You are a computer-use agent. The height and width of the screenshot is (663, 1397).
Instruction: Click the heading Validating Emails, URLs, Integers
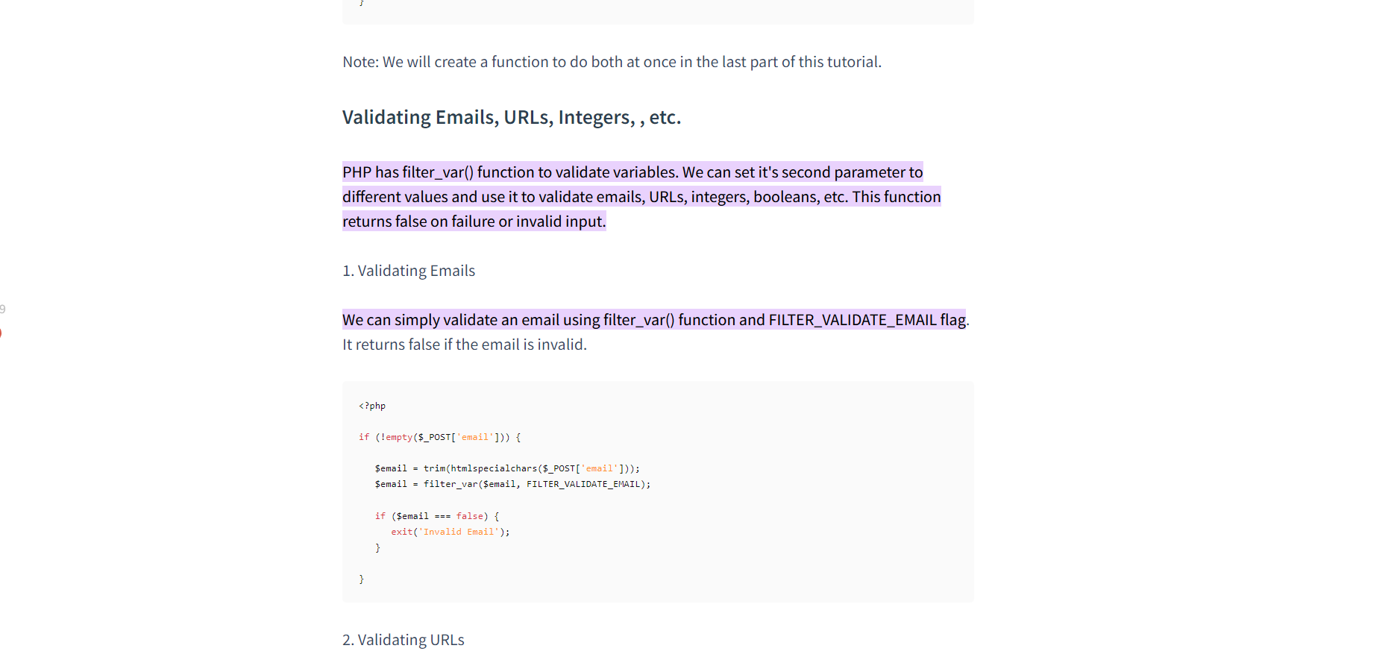point(511,117)
